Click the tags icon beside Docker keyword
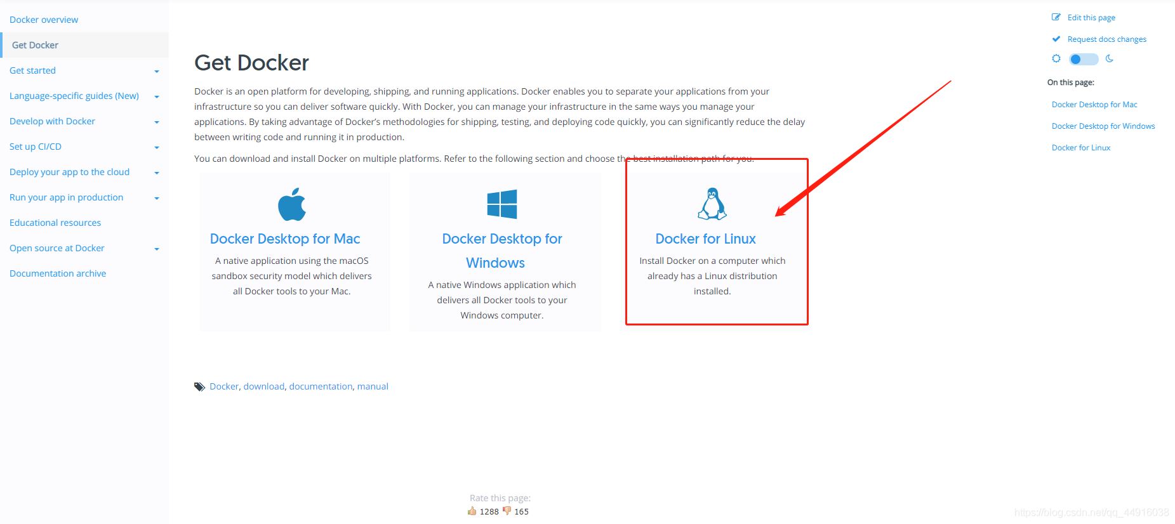 coord(199,386)
